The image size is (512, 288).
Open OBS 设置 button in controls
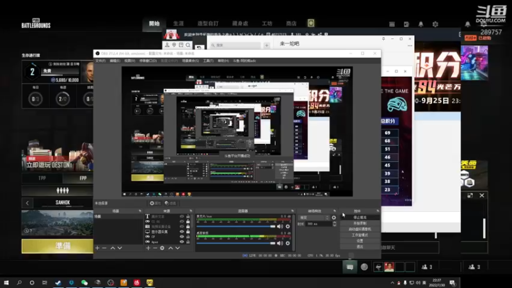point(360,241)
